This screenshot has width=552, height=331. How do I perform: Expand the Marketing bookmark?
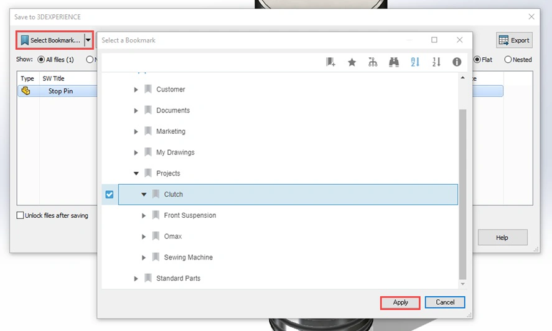pyautogui.click(x=136, y=131)
